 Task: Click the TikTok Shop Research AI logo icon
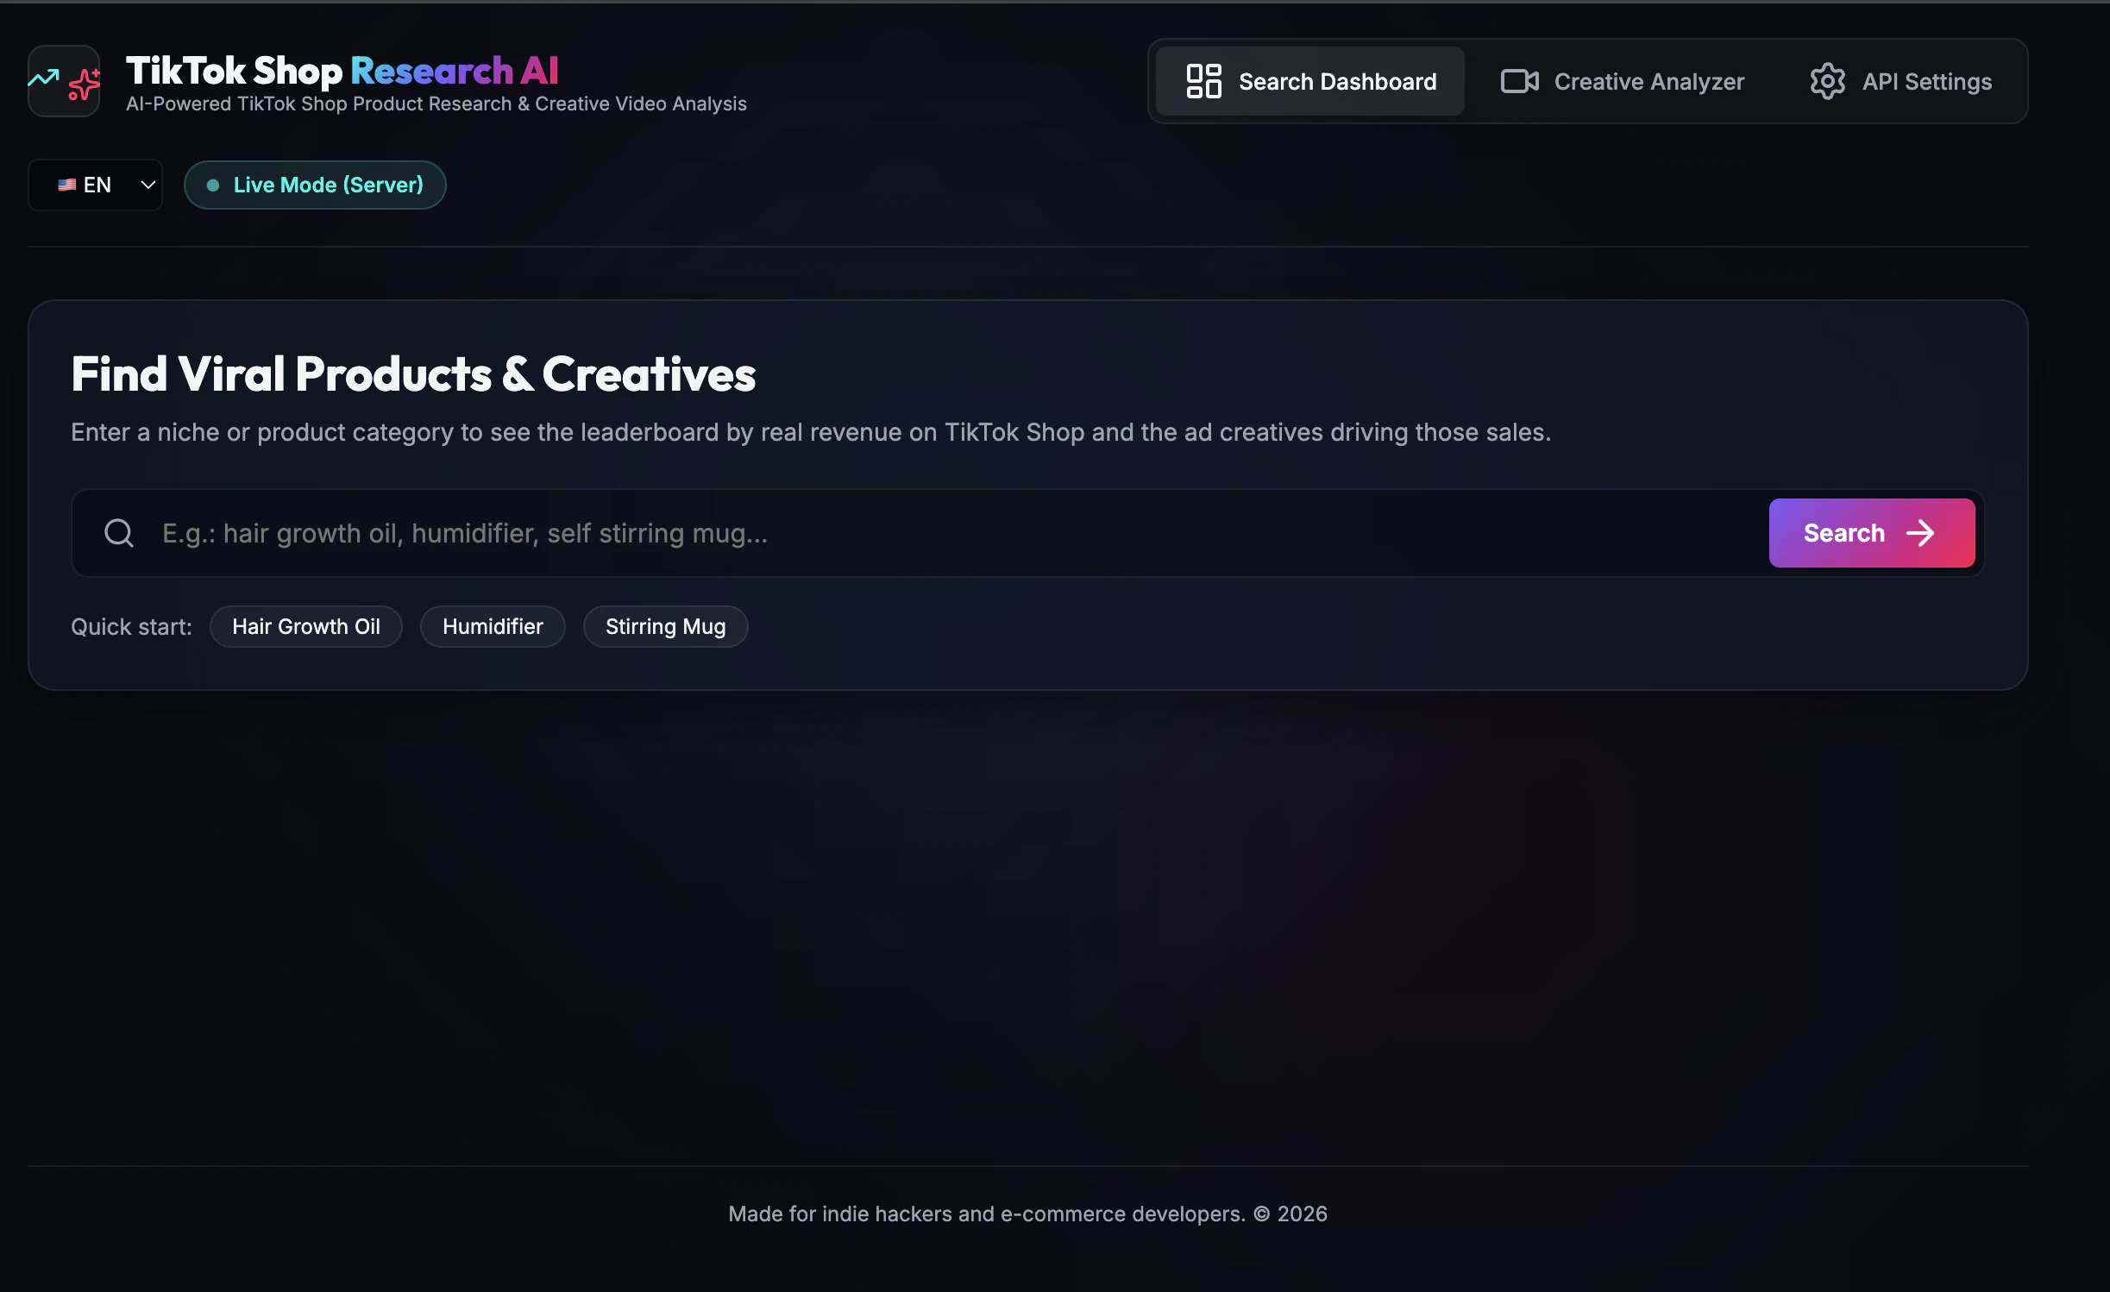pyautogui.click(x=64, y=82)
